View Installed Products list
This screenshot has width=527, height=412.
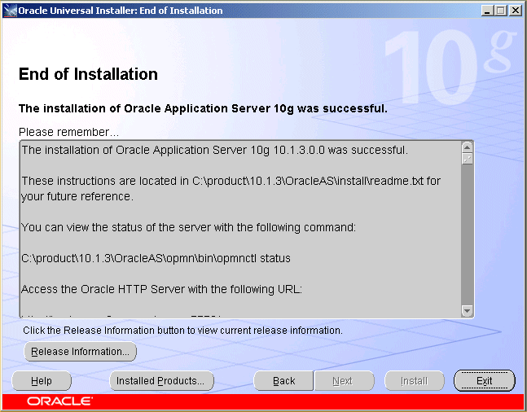[161, 381]
